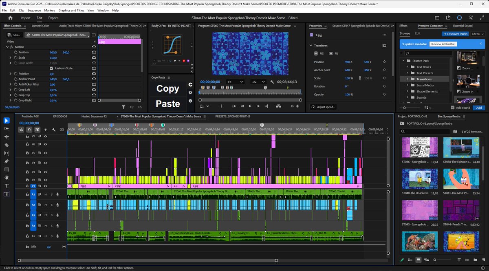Collapse the Transform section in Properties

pyautogui.click(x=311, y=46)
